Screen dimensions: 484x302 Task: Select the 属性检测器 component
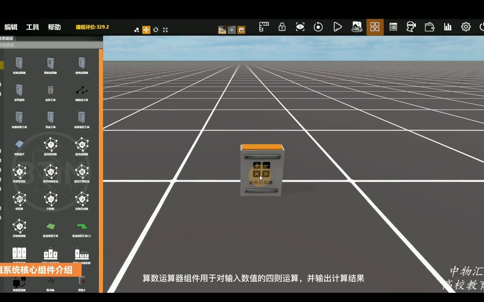click(x=50, y=146)
